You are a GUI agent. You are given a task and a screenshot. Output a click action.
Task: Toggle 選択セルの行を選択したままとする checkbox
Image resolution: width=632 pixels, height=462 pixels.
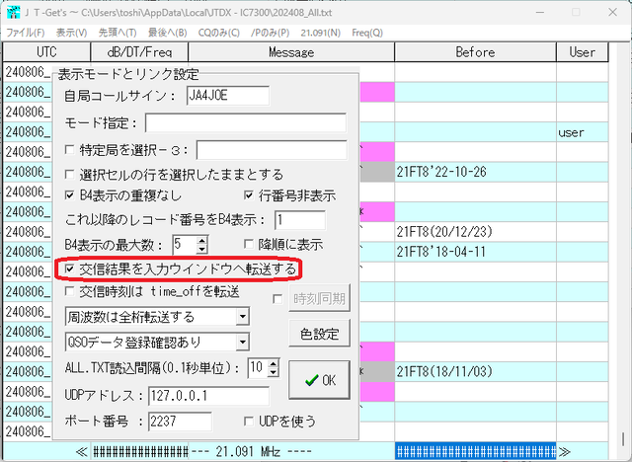click(70, 174)
